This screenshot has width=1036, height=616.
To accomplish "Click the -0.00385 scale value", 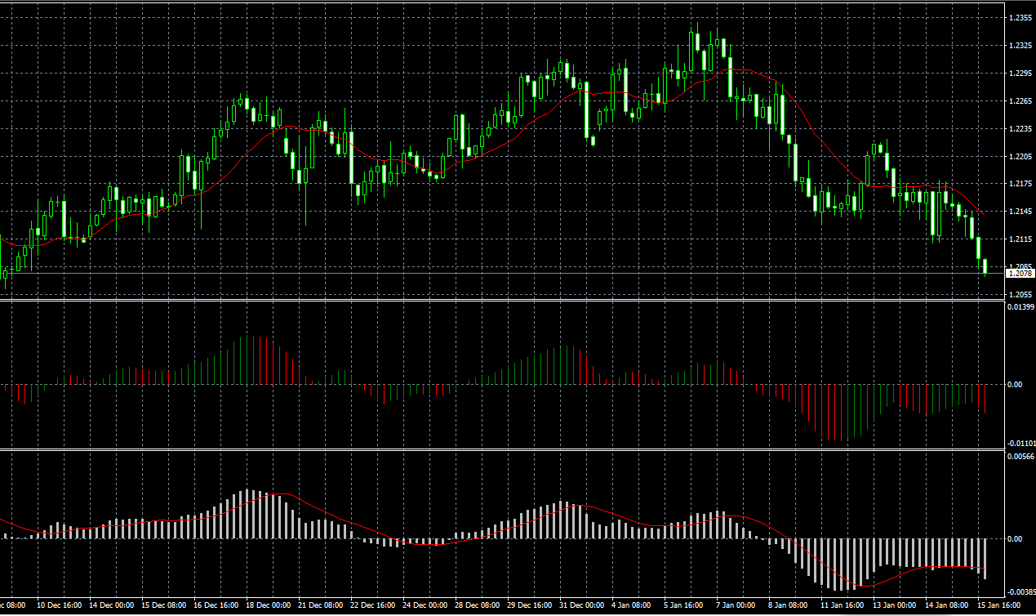I will tap(1020, 591).
